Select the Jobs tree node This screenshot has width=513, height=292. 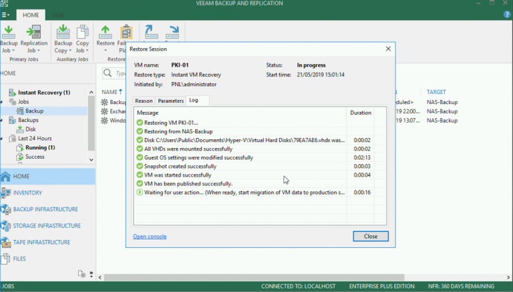(x=23, y=101)
